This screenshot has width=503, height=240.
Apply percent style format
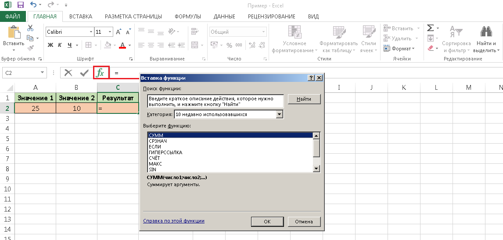point(229,46)
